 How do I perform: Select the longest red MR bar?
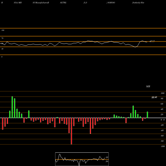pyautogui.click(x=71, y=131)
